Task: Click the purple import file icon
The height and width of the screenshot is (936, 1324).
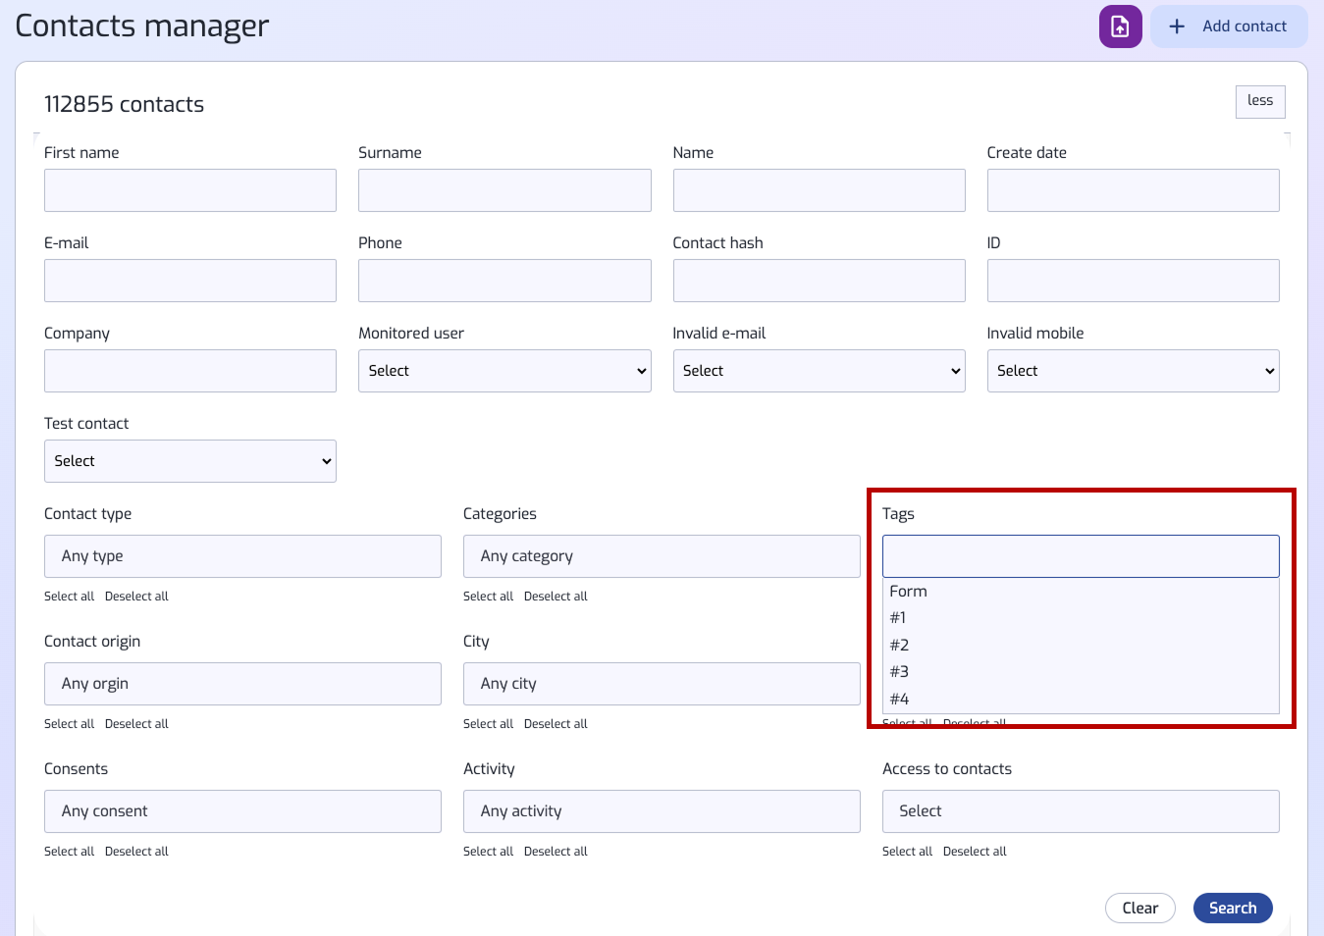Action: coord(1120,26)
